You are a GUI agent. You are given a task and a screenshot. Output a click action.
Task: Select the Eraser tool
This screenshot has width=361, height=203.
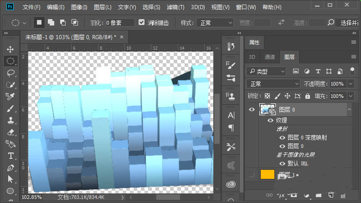pos(10,132)
